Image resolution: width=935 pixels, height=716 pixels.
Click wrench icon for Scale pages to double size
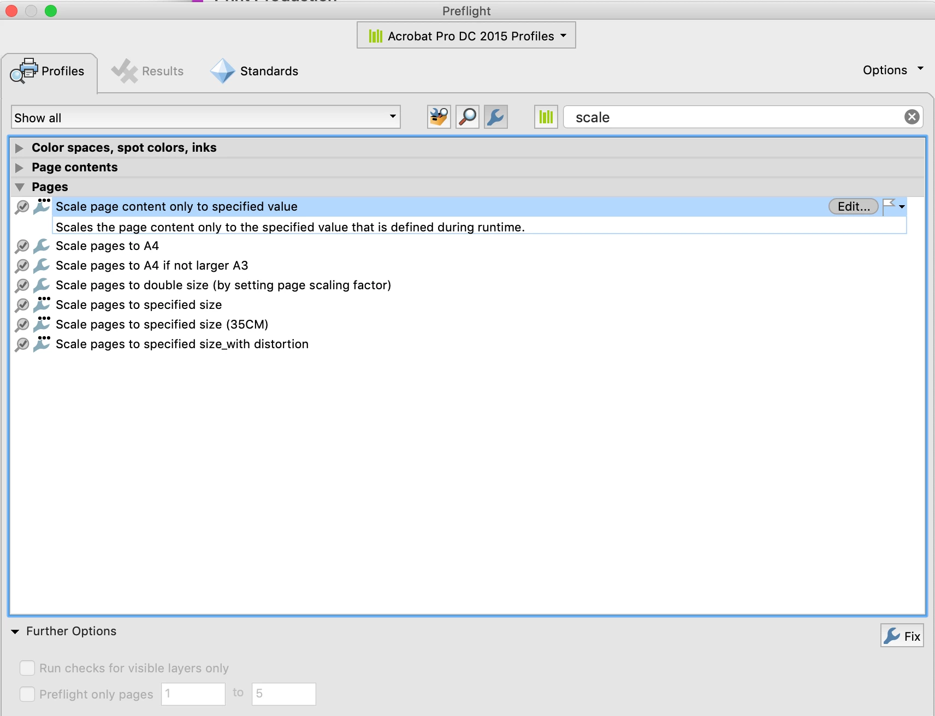point(42,285)
